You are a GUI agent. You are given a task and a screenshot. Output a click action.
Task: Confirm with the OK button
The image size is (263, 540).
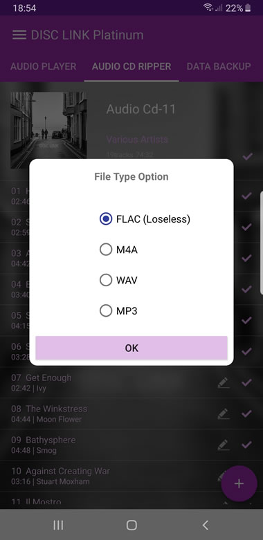[131, 348]
